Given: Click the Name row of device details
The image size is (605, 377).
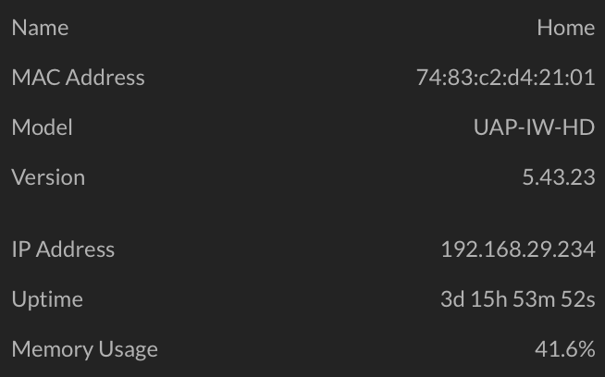Looking at the screenshot, I should point(302,28).
